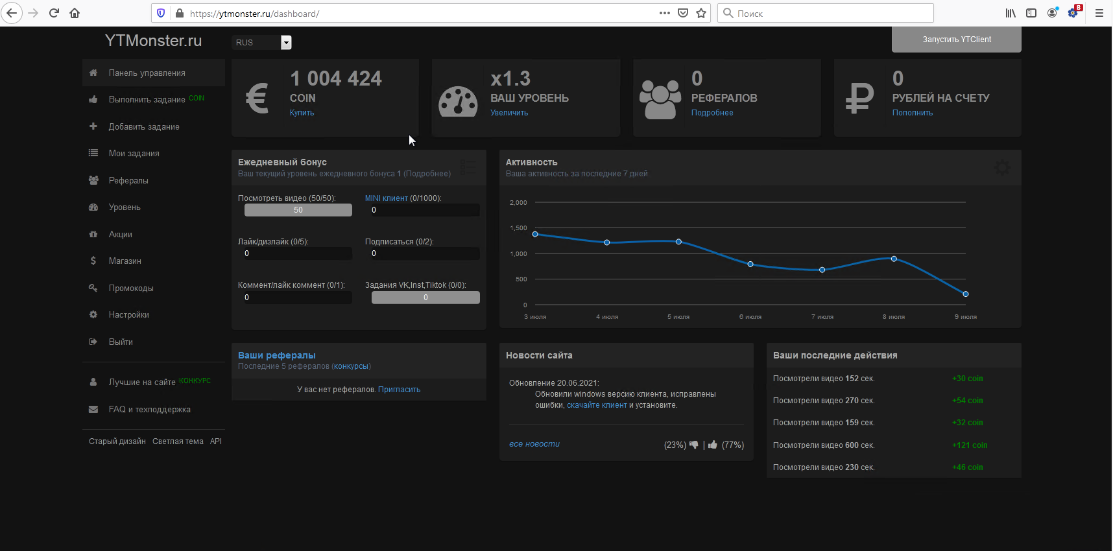The image size is (1113, 551).
Task: Open the все новости link
Action: [534, 444]
